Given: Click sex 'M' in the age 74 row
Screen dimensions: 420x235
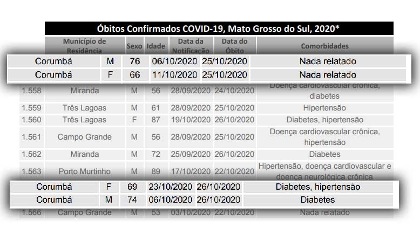Looking at the screenshot, I should (x=109, y=200).
